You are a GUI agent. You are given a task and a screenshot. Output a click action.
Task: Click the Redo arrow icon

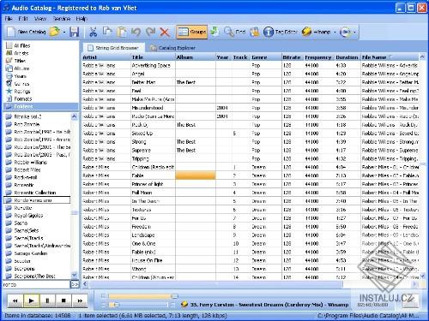click(150, 32)
